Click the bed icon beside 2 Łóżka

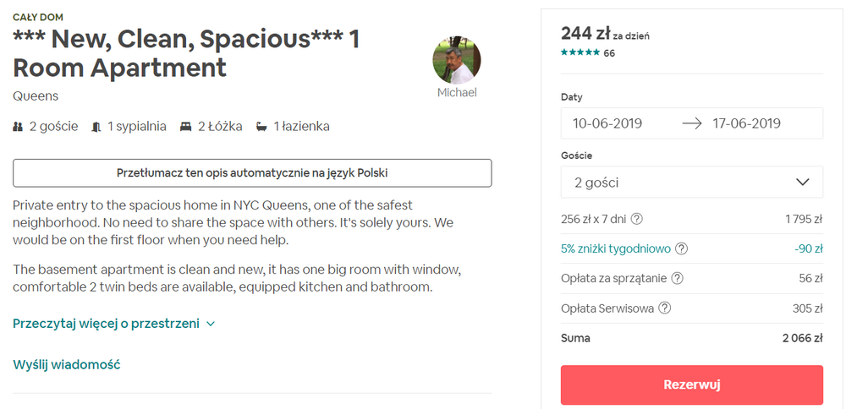coord(185,127)
